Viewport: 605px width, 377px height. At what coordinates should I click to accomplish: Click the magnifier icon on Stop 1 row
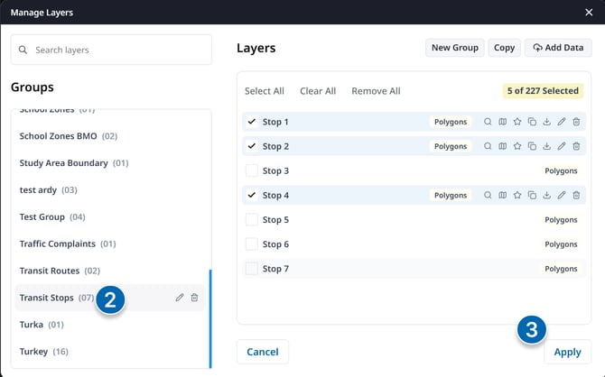[488, 122]
